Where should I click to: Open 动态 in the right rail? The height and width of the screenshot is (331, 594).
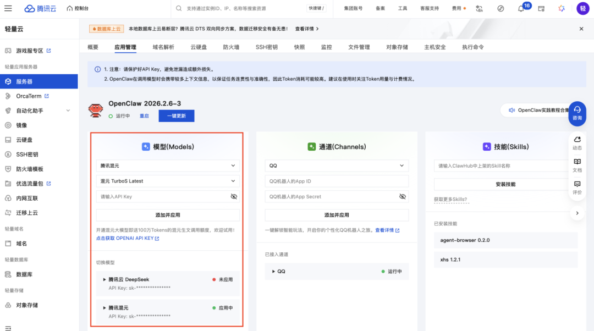click(577, 143)
